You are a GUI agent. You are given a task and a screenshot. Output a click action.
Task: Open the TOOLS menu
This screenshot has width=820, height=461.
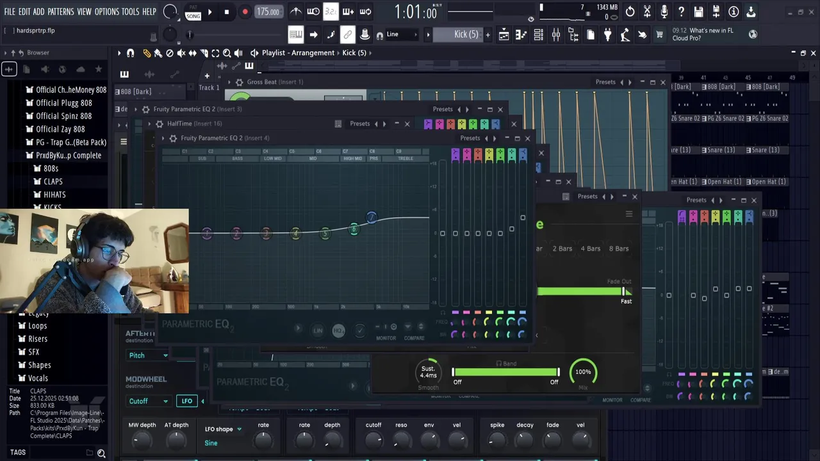[130, 12]
